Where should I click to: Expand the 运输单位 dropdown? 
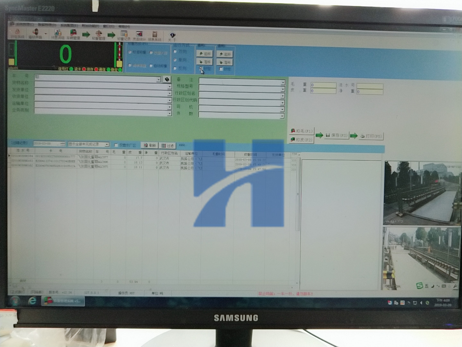tap(169, 107)
